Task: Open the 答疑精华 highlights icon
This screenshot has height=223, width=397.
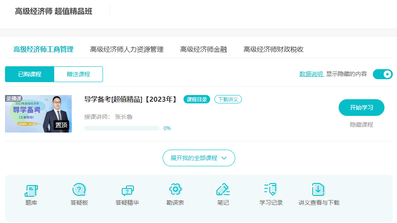Action: click(127, 190)
